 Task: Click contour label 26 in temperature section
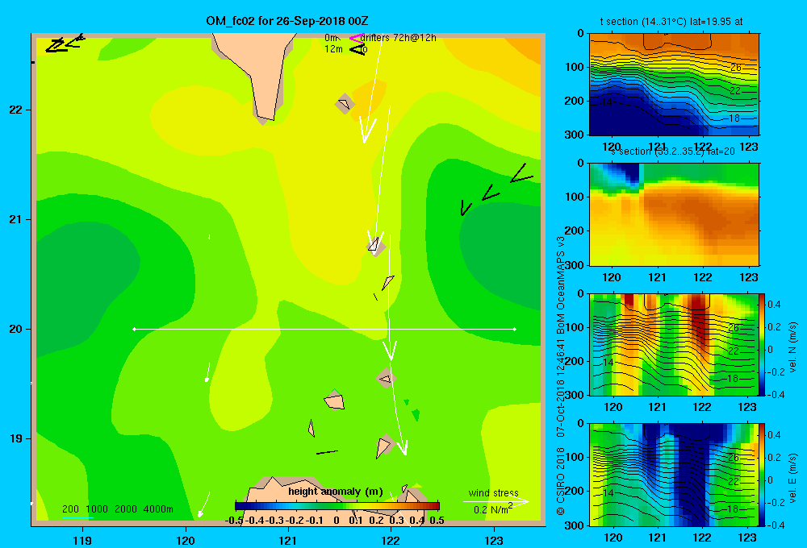735,68
